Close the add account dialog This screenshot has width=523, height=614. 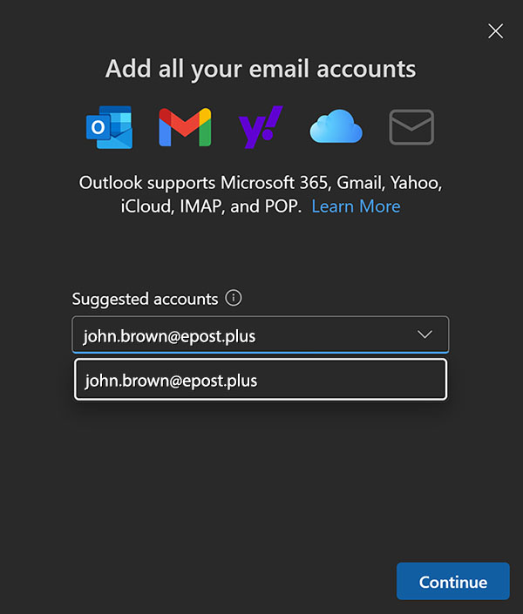click(496, 31)
